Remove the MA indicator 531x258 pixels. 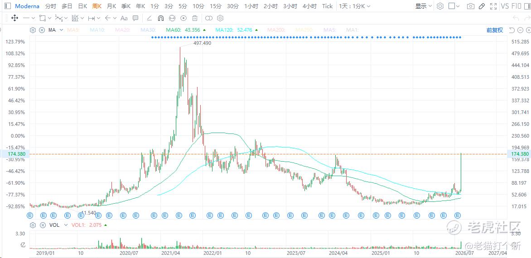pos(42,30)
